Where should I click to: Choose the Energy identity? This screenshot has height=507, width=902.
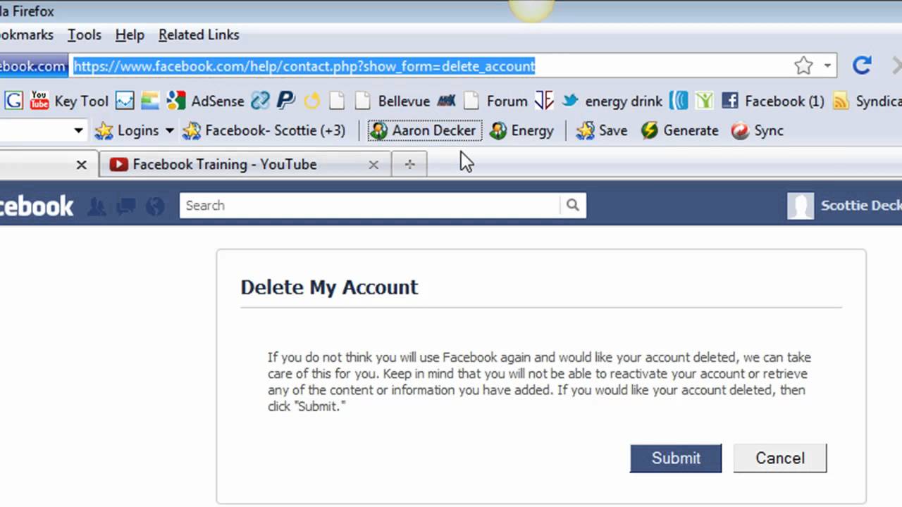coord(521,130)
